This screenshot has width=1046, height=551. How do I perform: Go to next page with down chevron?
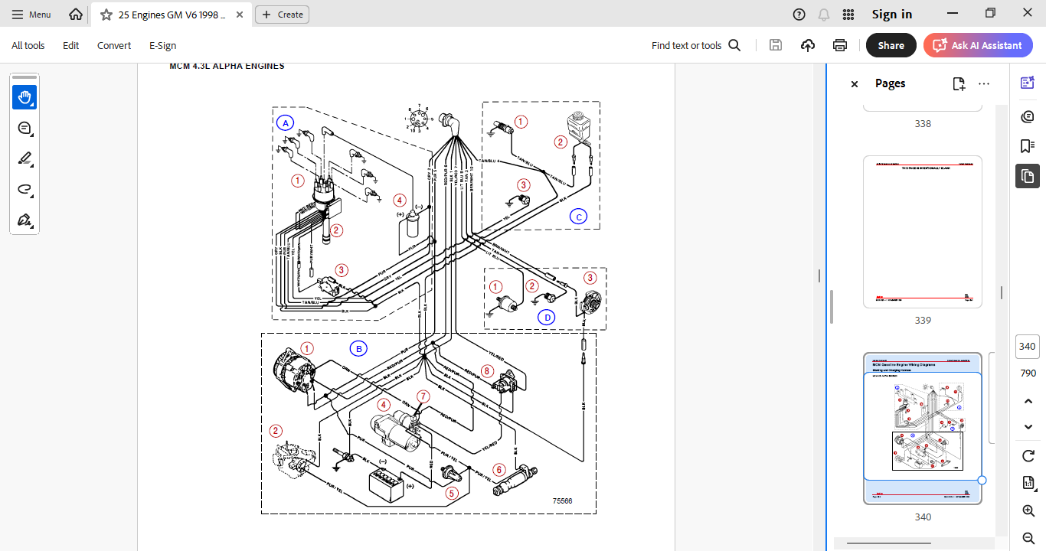1028,426
